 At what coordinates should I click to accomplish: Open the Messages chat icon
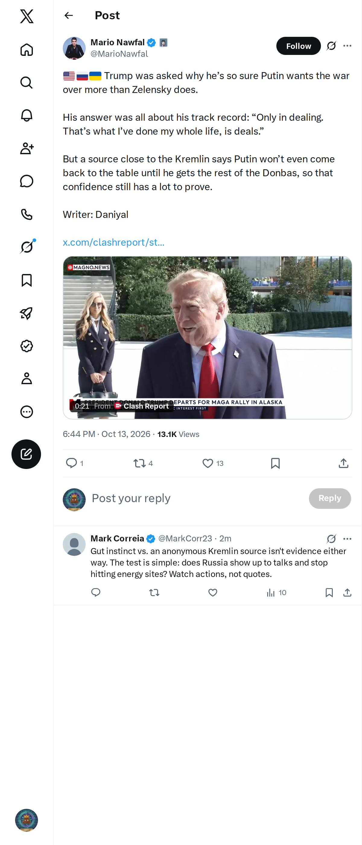[27, 181]
